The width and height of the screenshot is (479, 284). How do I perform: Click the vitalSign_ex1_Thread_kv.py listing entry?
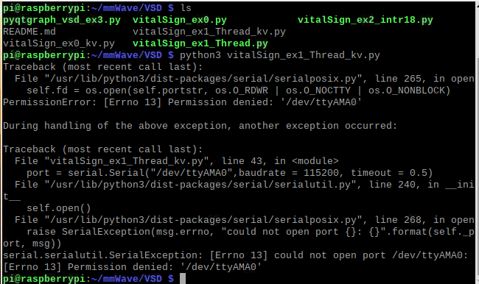(209, 32)
